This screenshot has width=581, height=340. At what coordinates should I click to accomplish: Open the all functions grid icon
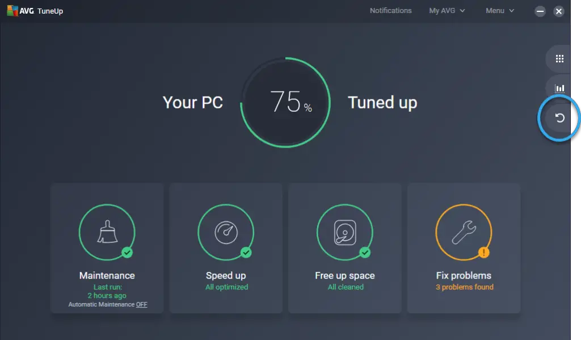tap(559, 58)
